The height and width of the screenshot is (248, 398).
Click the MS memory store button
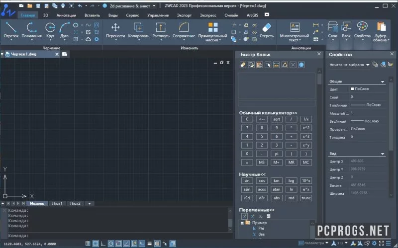262,163
